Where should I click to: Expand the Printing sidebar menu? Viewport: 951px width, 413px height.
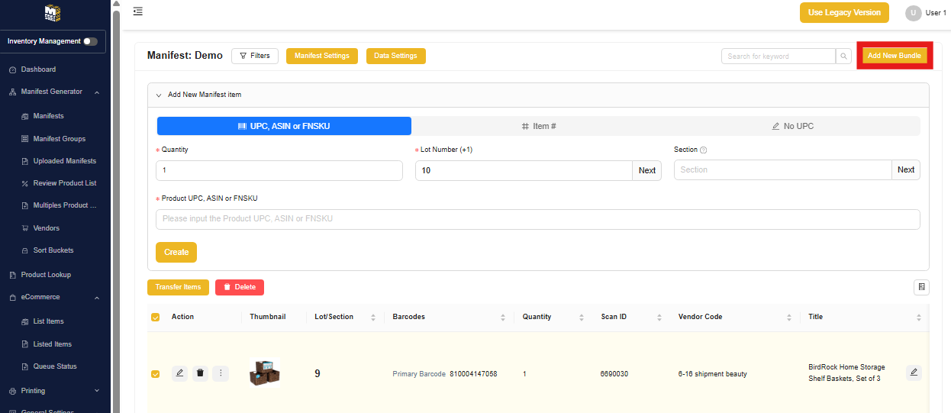point(97,391)
